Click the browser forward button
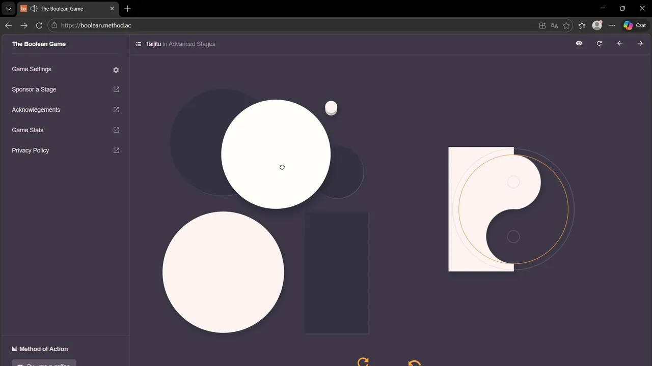The image size is (652, 366). coord(24,25)
